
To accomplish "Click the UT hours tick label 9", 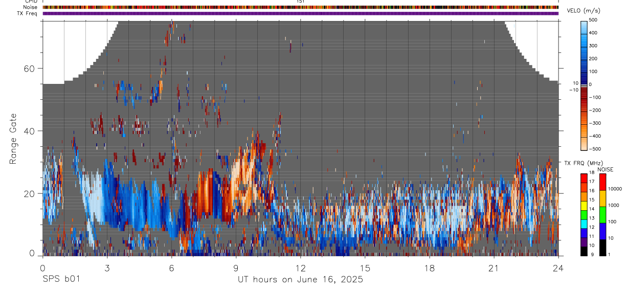I will [236, 268].
